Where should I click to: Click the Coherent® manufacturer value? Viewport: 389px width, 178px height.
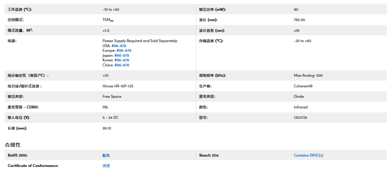[x=303, y=86]
